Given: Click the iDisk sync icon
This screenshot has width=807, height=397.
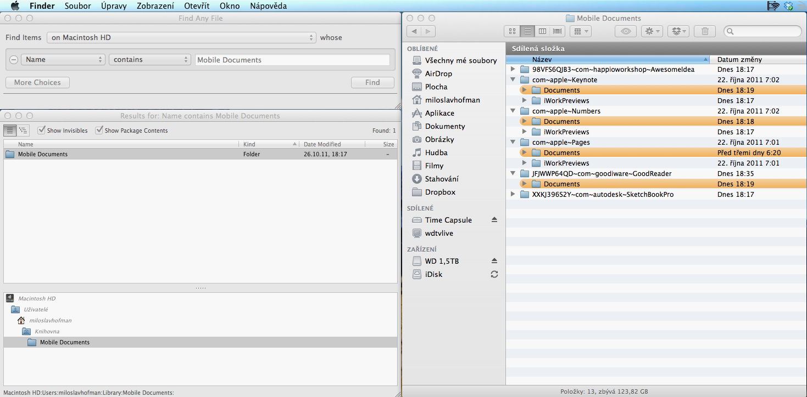Looking at the screenshot, I should (x=494, y=274).
